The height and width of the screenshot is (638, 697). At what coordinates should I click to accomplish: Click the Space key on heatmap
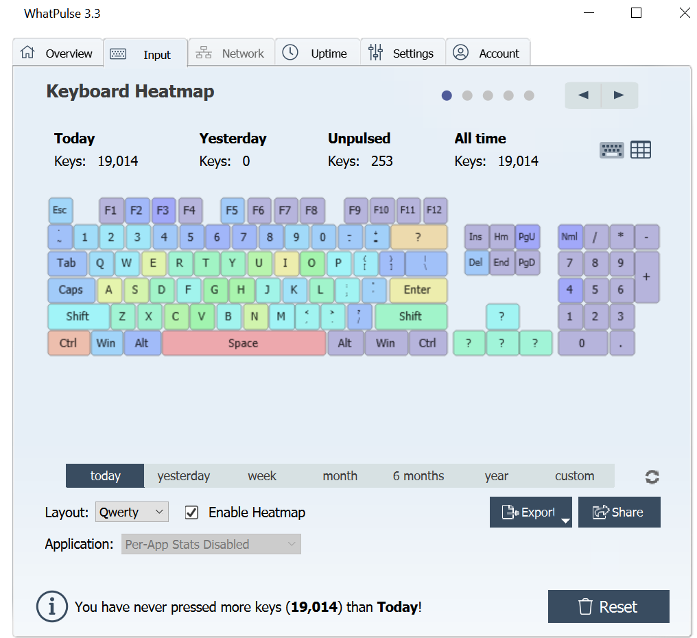[244, 343]
